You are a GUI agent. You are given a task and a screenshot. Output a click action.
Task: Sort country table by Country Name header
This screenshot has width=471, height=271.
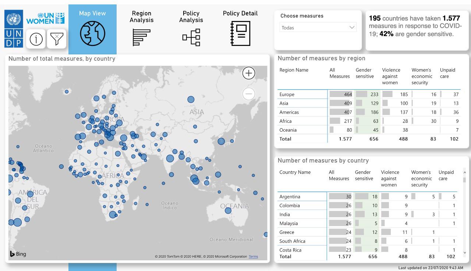coord(295,172)
